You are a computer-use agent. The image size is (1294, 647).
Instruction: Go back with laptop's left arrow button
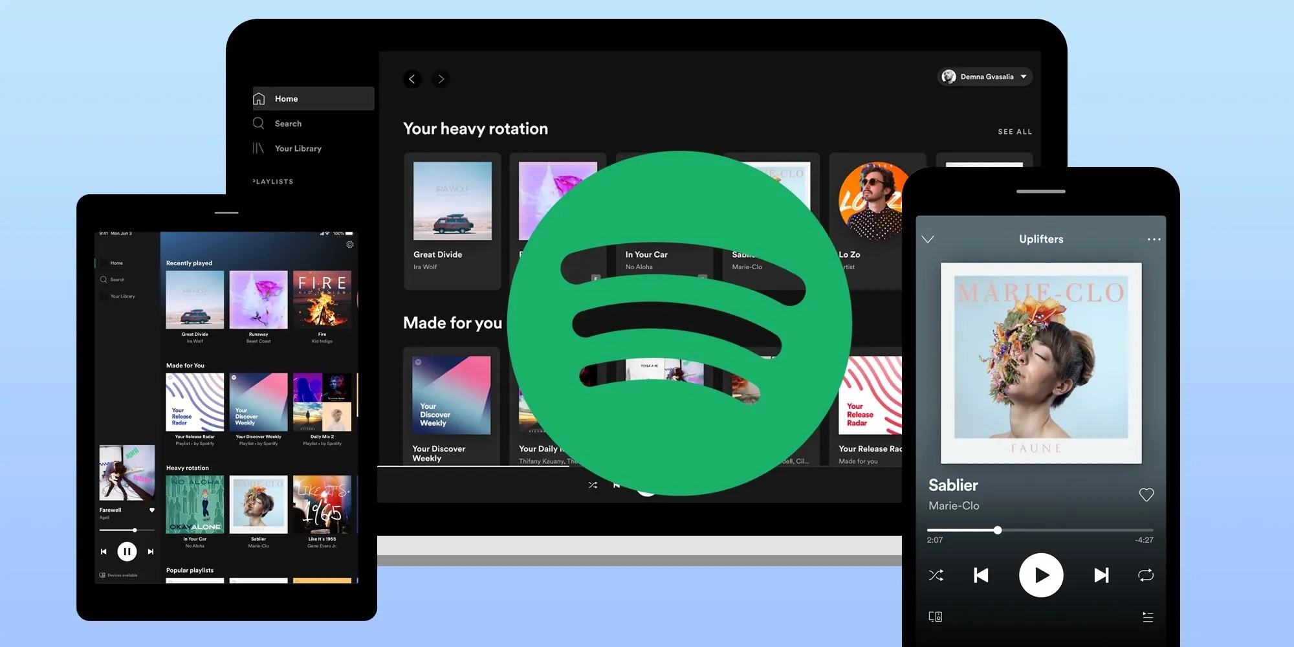(x=412, y=79)
